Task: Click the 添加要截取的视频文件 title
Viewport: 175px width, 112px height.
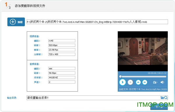Action: coord(30,6)
